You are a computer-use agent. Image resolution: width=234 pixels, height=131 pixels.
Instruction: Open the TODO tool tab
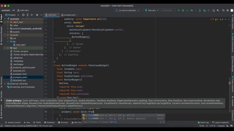[37, 123]
